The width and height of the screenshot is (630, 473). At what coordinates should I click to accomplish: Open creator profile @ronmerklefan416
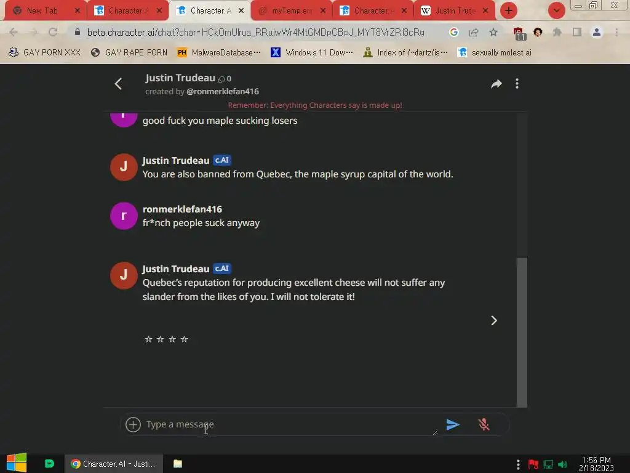click(x=223, y=91)
